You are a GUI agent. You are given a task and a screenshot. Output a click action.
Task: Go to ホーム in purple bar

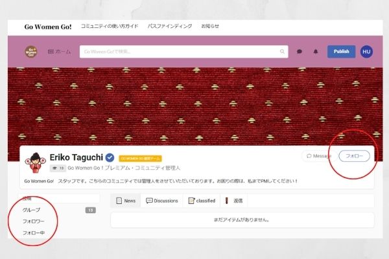pos(59,52)
